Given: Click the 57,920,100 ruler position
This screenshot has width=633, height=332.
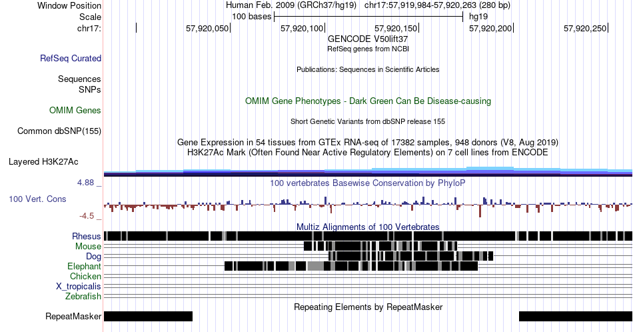Looking at the screenshot, I should point(302,28).
